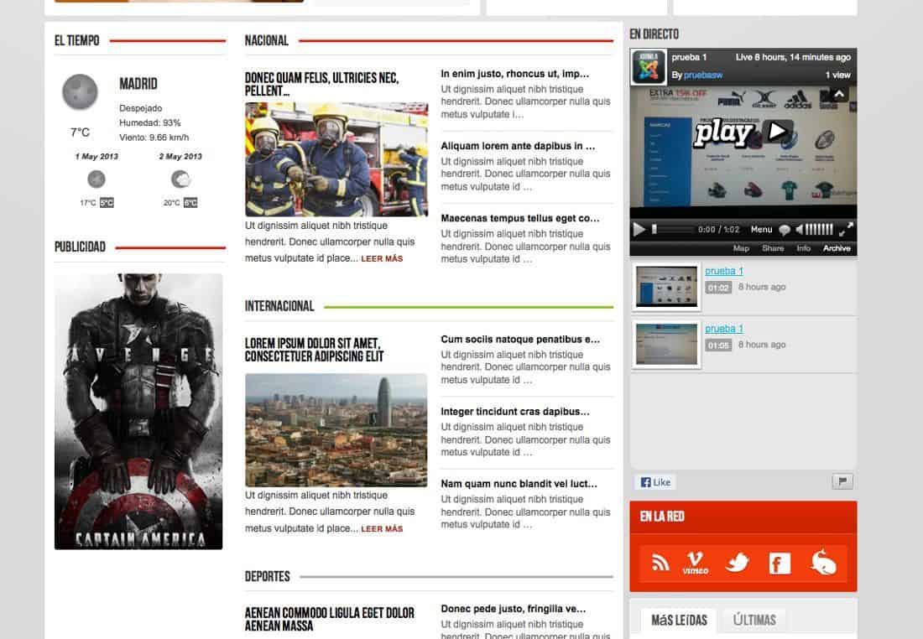The image size is (923, 639).
Task: Open the second prueba 1 link (01:05)
Action: pos(724,329)
